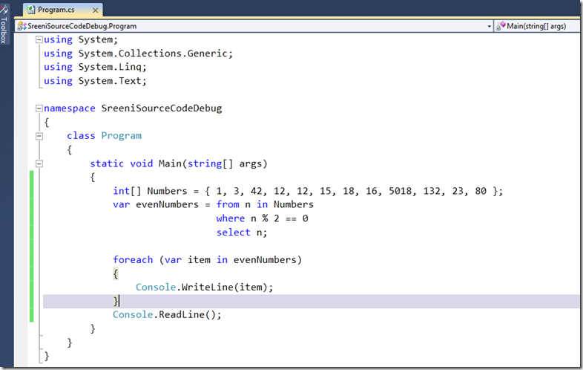Place cursor on the highlighted closing brace line
Viewport: 583px width, 370px height.
(311, 302)
